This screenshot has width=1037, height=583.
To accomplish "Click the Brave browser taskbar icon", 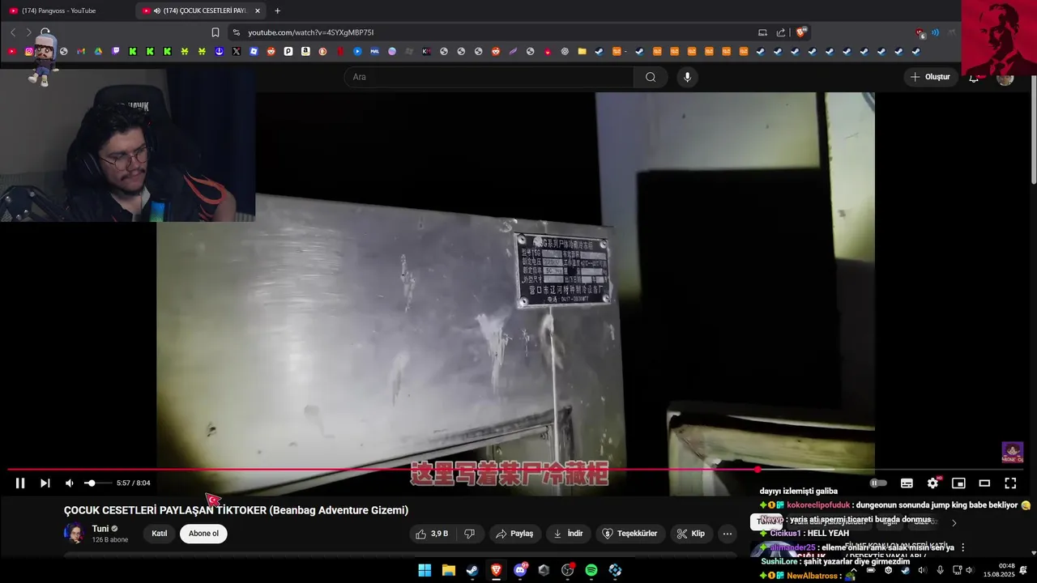I will click(496, 570).
